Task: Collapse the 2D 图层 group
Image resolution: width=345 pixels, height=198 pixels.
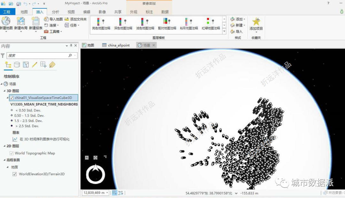Action: pyautogui.click(x=4, y=146)
